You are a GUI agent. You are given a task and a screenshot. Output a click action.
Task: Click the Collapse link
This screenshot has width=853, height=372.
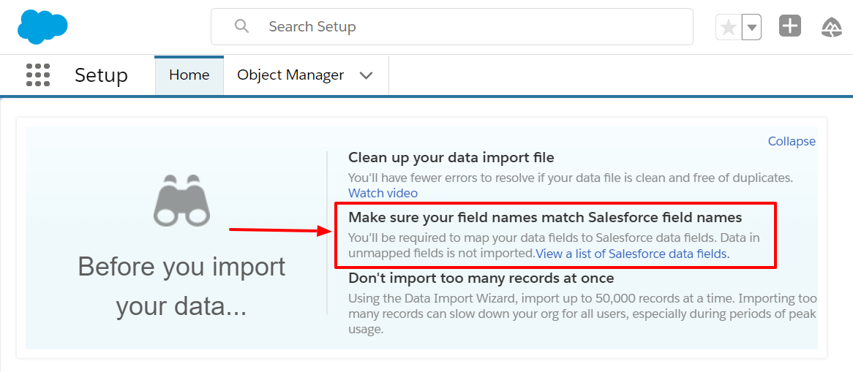click(792, 141)
